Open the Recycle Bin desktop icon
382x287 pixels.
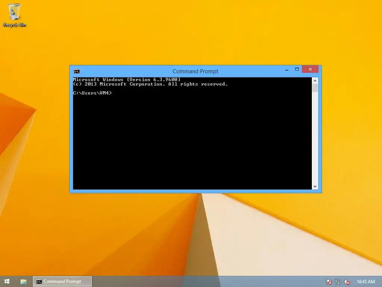point(15,15)
